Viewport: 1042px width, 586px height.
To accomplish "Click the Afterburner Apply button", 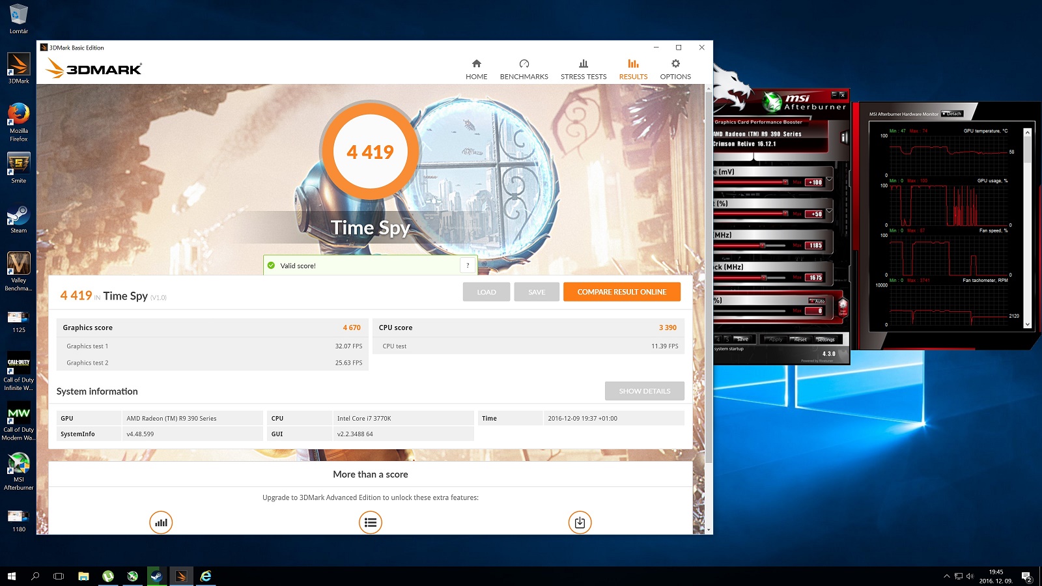I will coord(776,339).
